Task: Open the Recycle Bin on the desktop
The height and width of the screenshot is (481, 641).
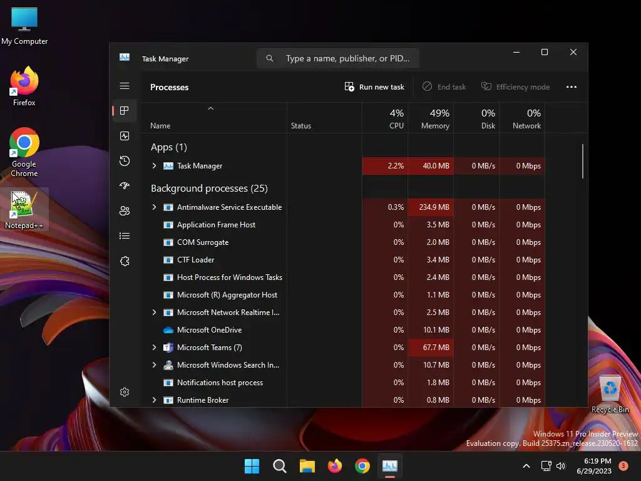Action: 610,394
